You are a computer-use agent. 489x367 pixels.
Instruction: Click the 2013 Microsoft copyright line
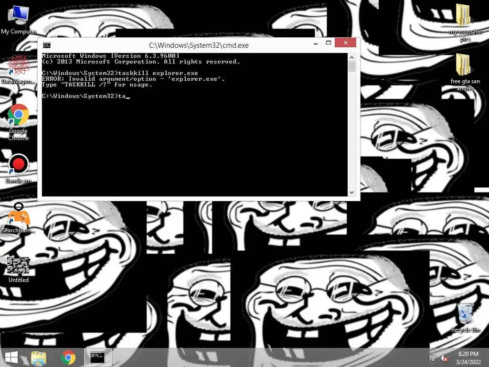pyautogui.click(x=141, y=62)
